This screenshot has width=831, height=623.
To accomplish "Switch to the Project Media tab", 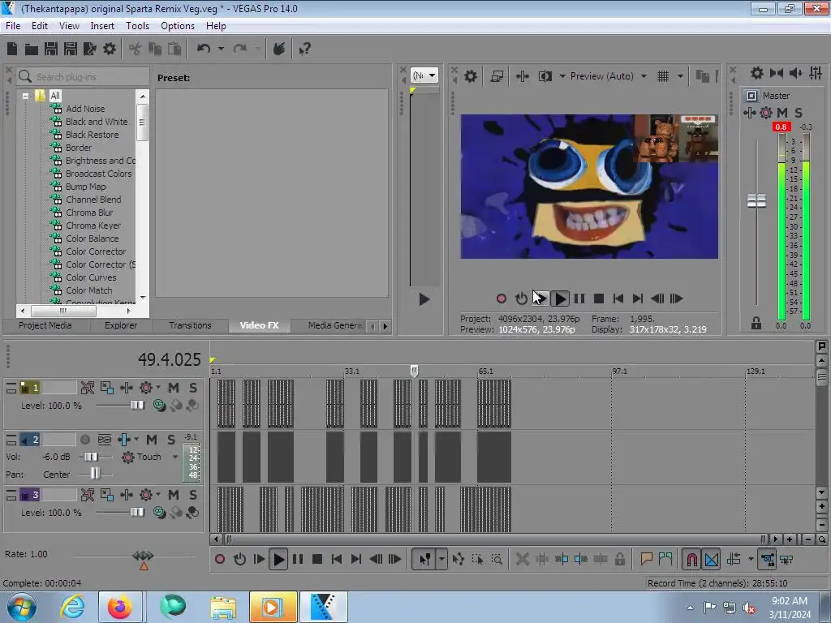I will point(45,325).
